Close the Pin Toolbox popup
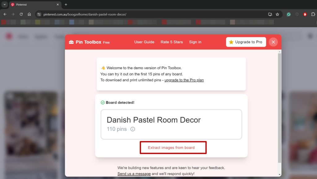The width and height of the screenshot is (317, 179). [x=273, y=42]
